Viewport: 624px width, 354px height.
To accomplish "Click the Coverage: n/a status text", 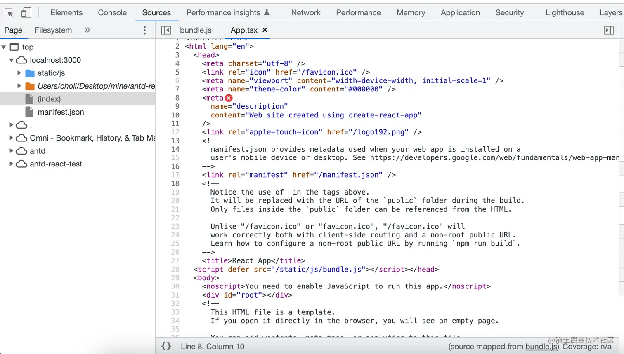I will tap(587, 347).
